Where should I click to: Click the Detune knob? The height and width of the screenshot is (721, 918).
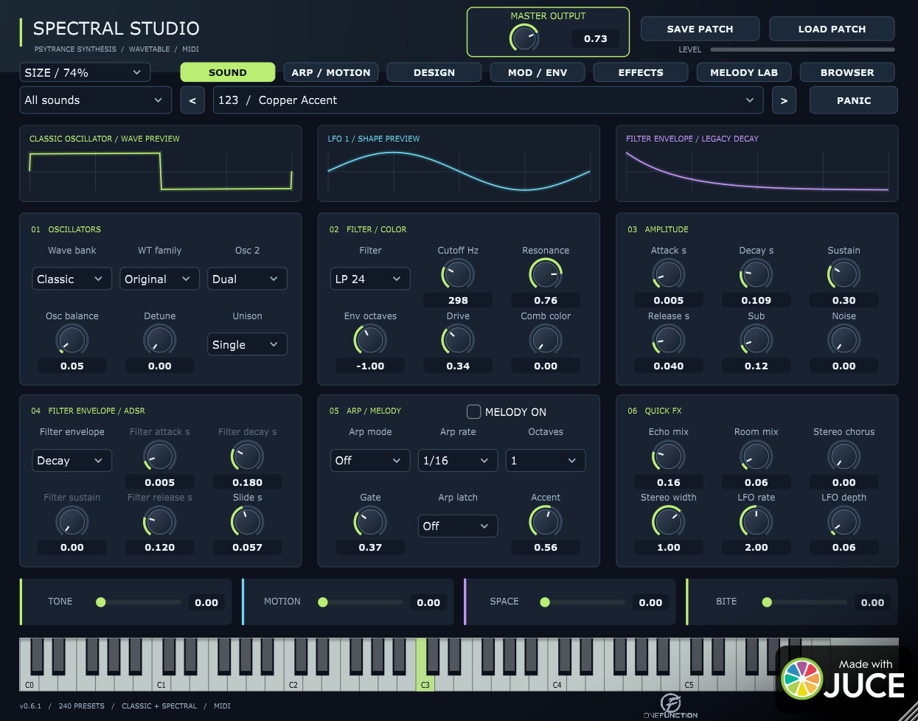(x=160, y=340)
